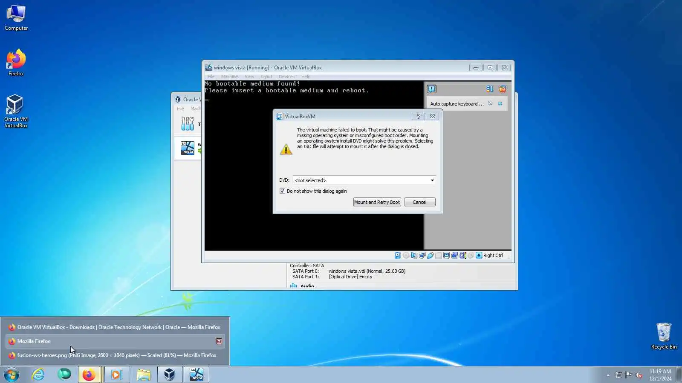This screenshot has width=682, height=383.
Task: Switch to fusion-ws-heroes.png Firefox window
Action: [115, 355]
